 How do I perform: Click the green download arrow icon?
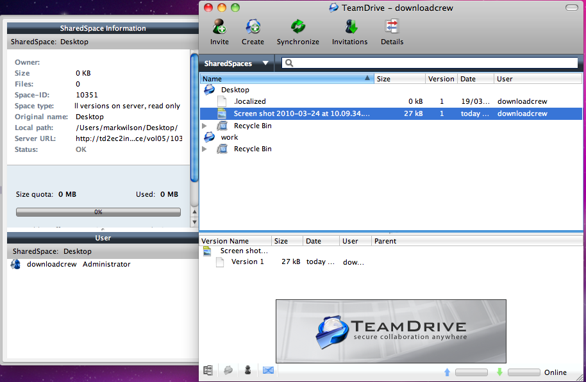click(x=499, y=372)
